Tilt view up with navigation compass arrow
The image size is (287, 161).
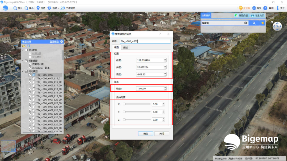click(x=277, y=23)
